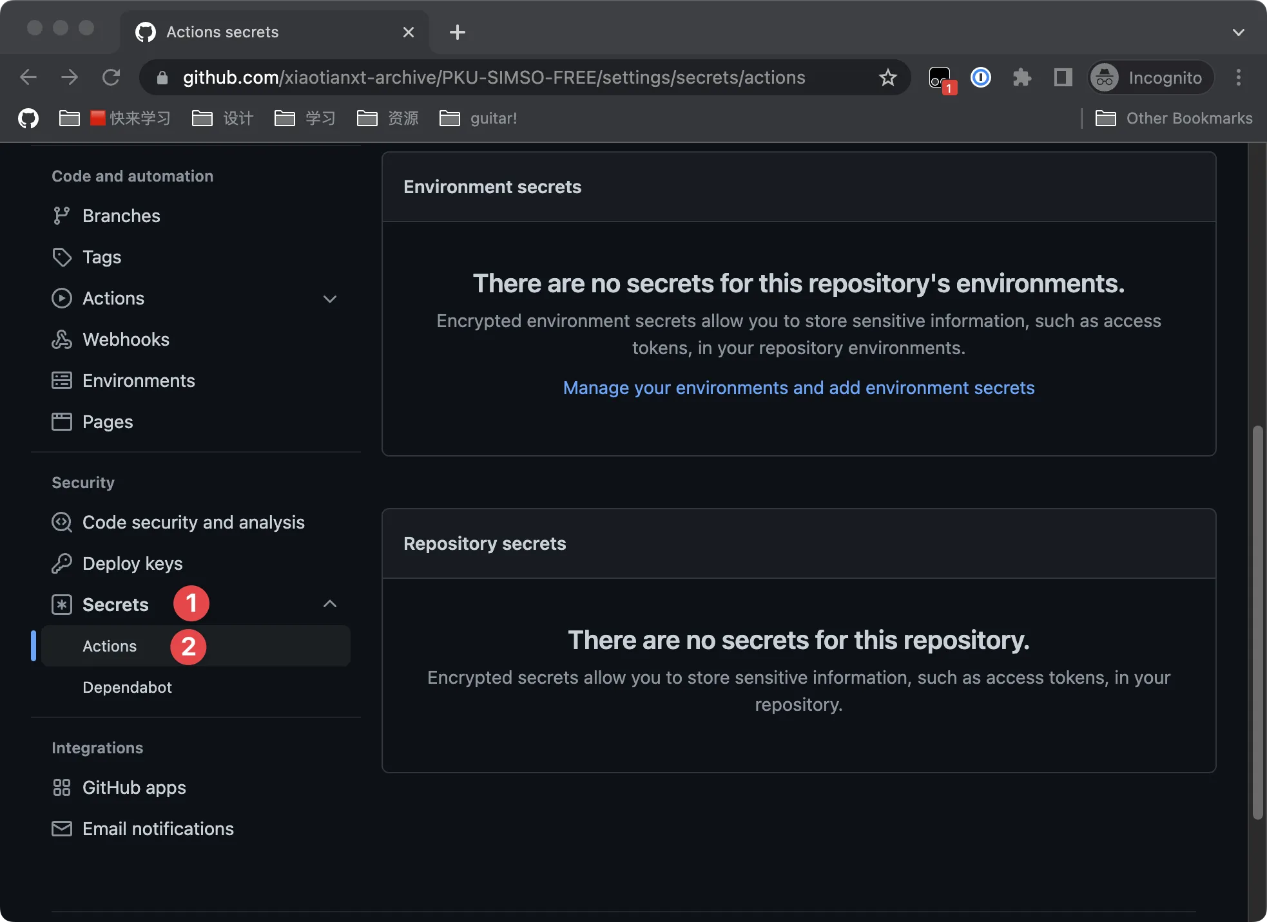Click the Branches icon in sidebar
1267x922 pixels.
click(x=63, y=215)
